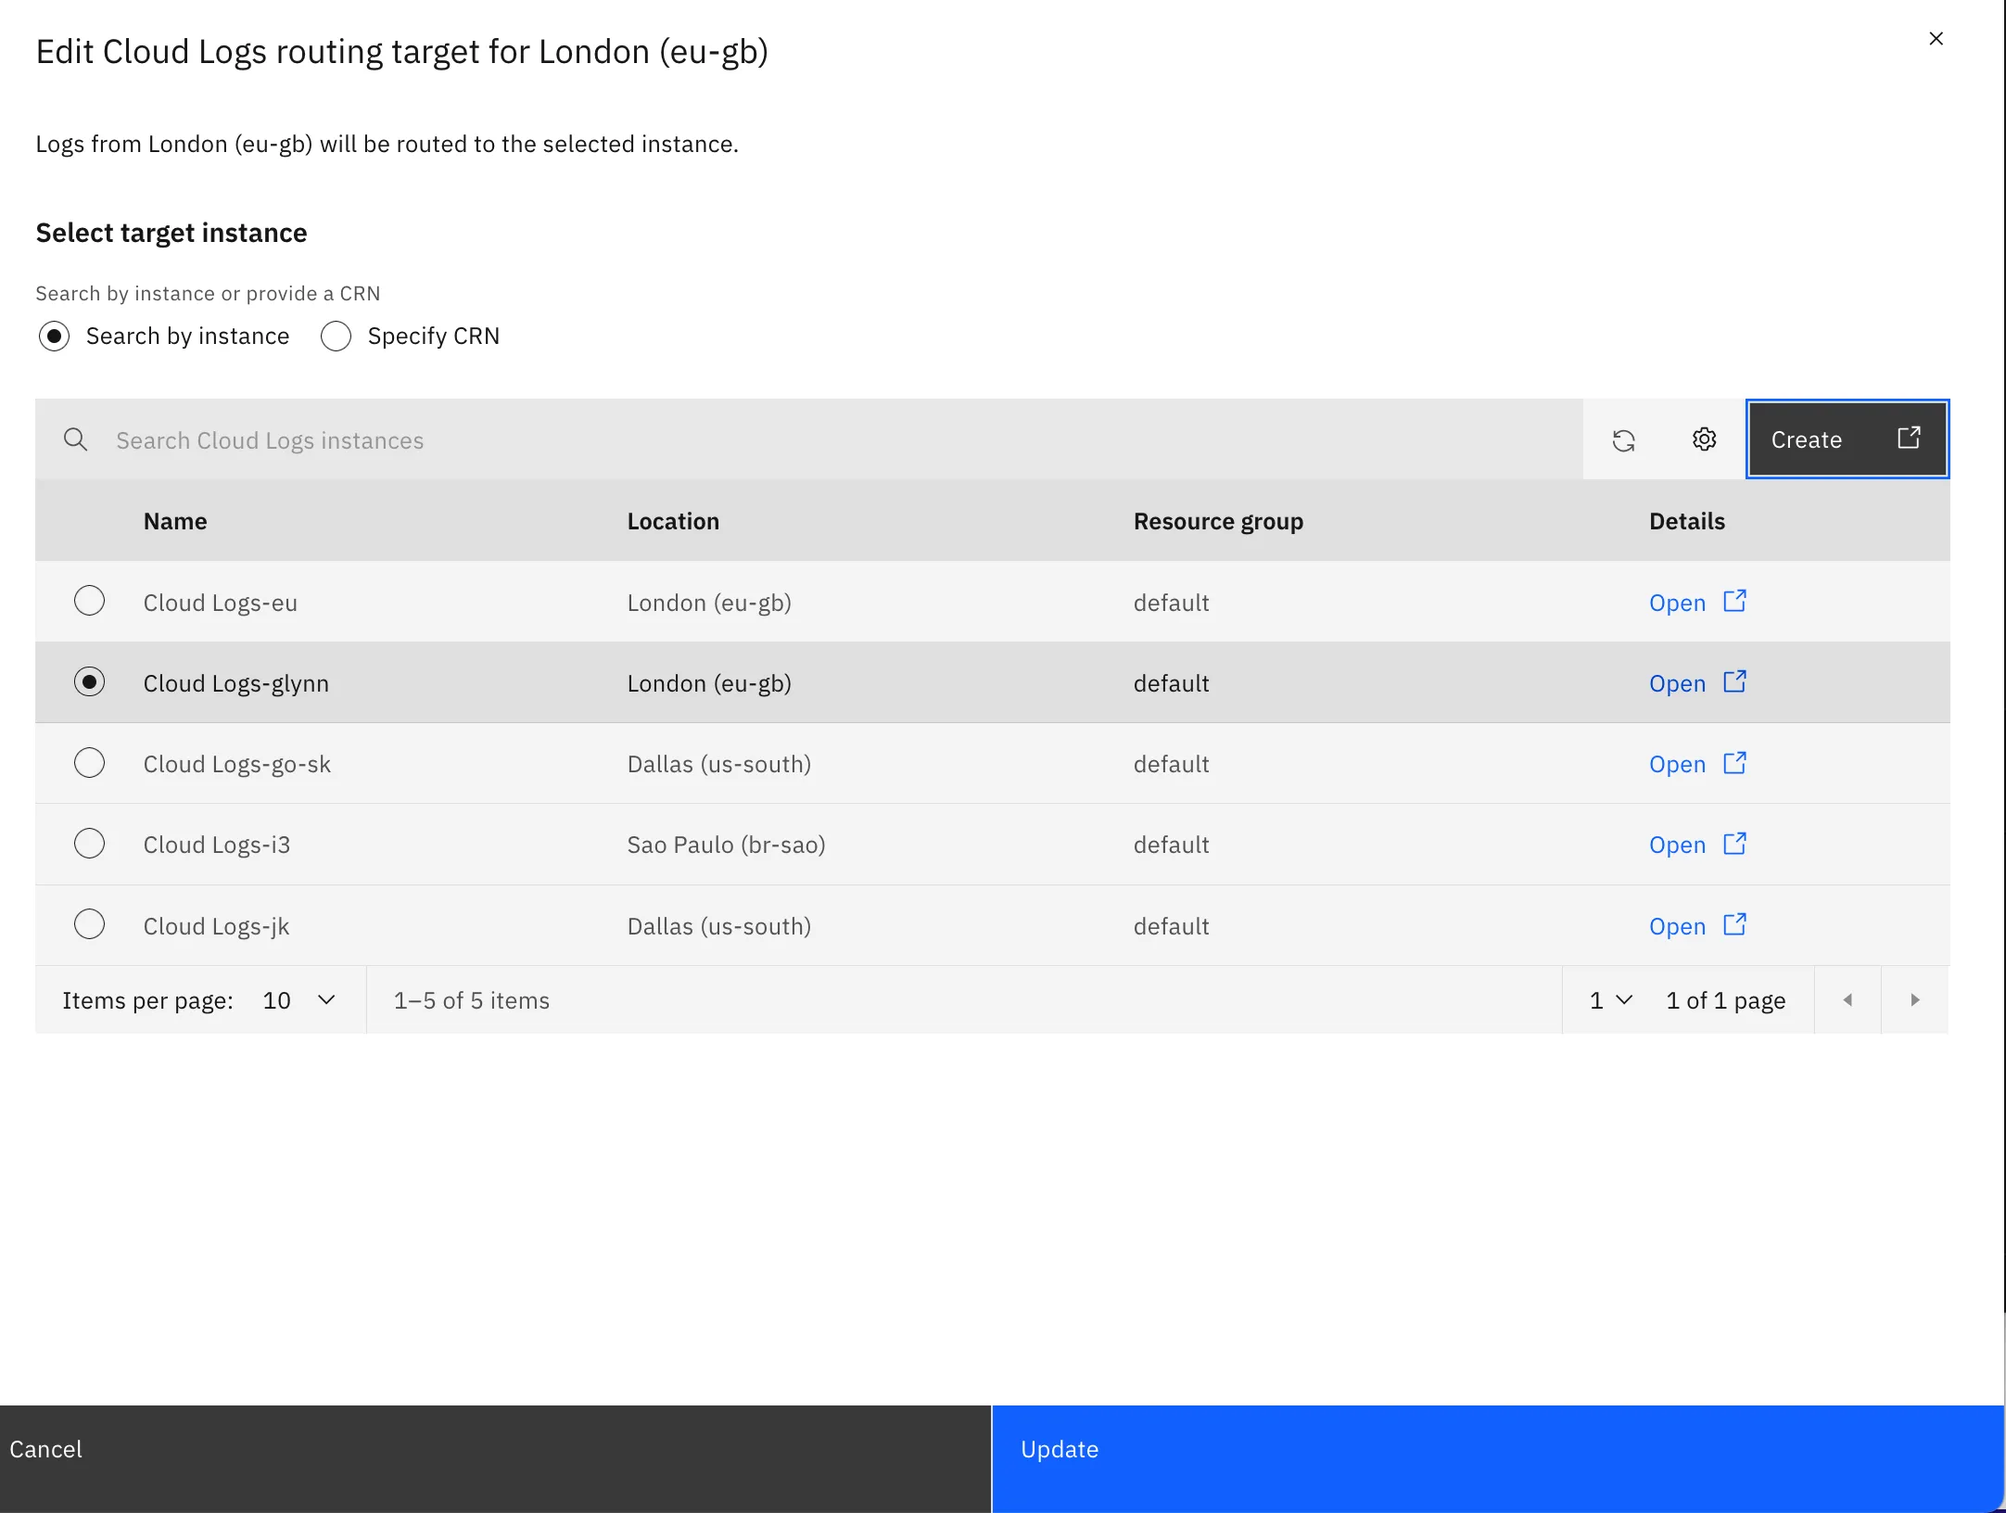Click London (eu-gb) cell for Cloud Logs-eu
This screenshot has height=1513, width=2006.
pyautogui.click(x=709, y=603)
